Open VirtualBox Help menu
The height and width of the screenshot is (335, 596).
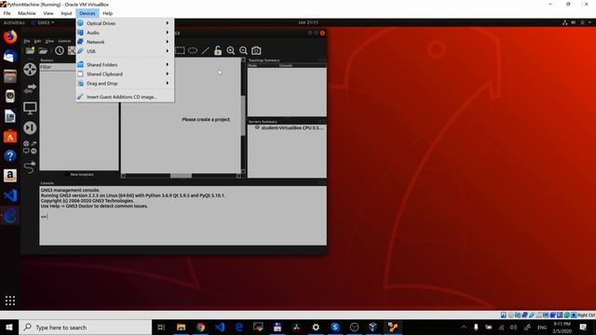tap(108, 13)
